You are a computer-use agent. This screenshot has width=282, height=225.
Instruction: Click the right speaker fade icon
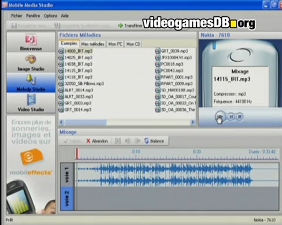137,141
